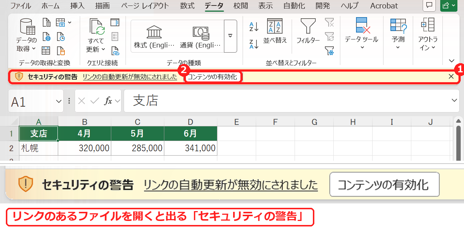Click the From Web globe document icon

click(46, 37)
